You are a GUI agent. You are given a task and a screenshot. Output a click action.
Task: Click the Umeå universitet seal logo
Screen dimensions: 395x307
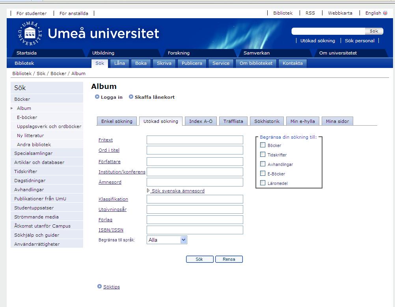(30, 34)
